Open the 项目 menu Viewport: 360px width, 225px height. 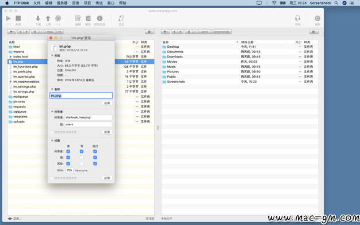[87, 3]
